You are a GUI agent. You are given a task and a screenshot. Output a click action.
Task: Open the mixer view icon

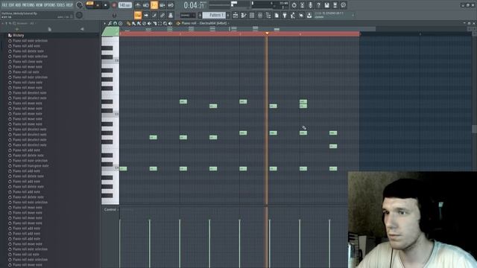(x=260, y=15)
